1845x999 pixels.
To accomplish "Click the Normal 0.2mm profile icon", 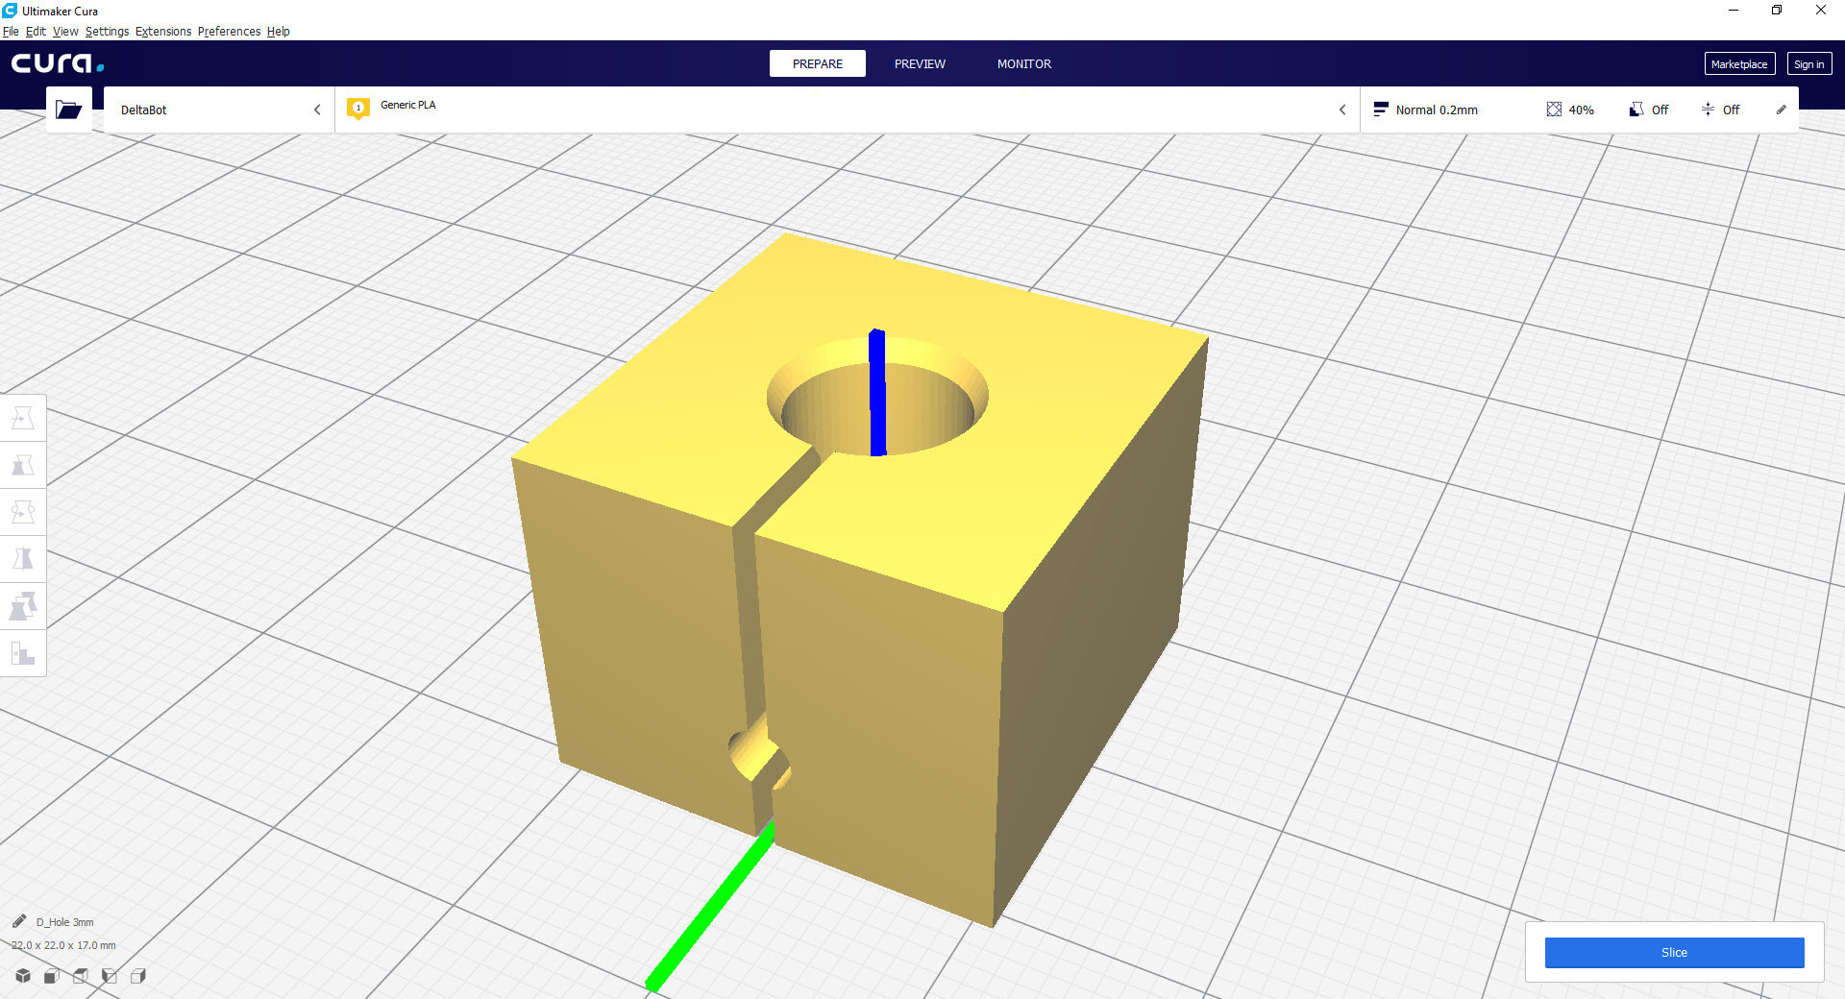I will coord(1381,110).
